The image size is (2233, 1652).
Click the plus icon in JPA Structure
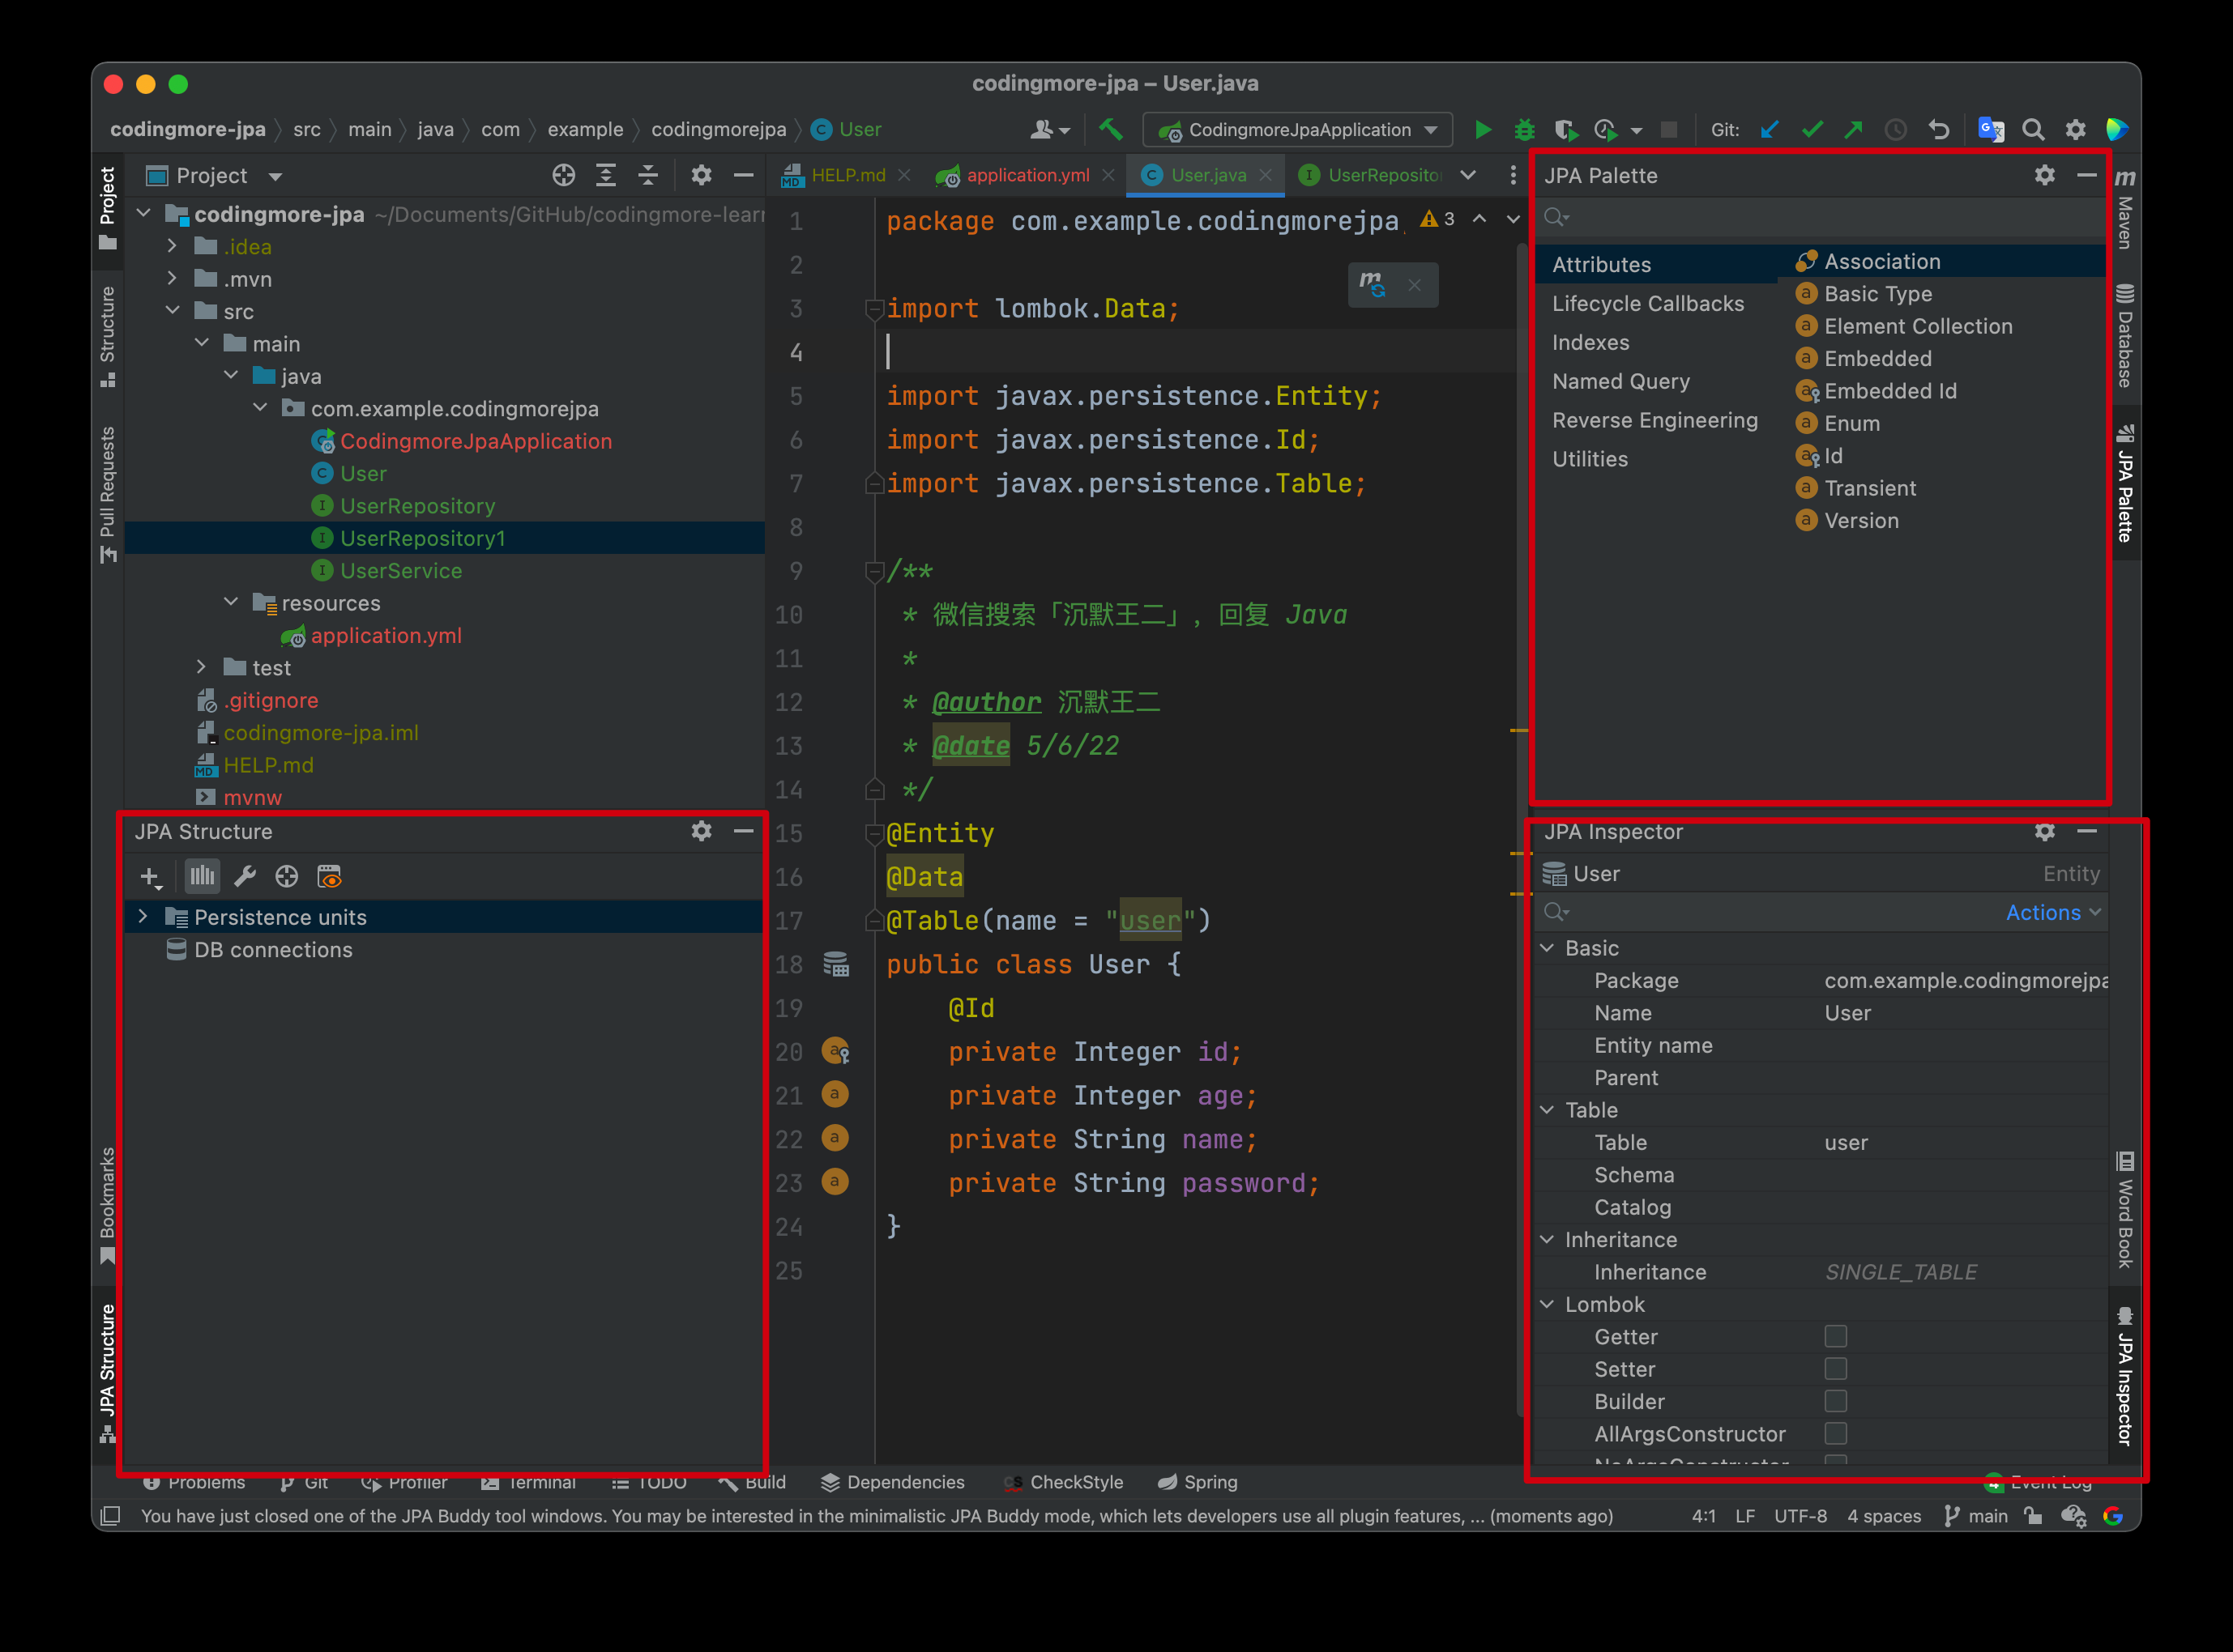click(150, 877)
